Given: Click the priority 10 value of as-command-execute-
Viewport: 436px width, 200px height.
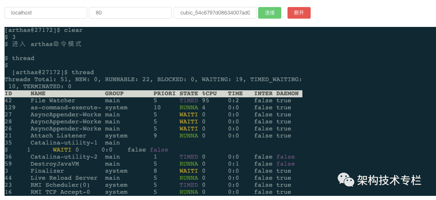Looking at the screenshot, I should point(157,108).
